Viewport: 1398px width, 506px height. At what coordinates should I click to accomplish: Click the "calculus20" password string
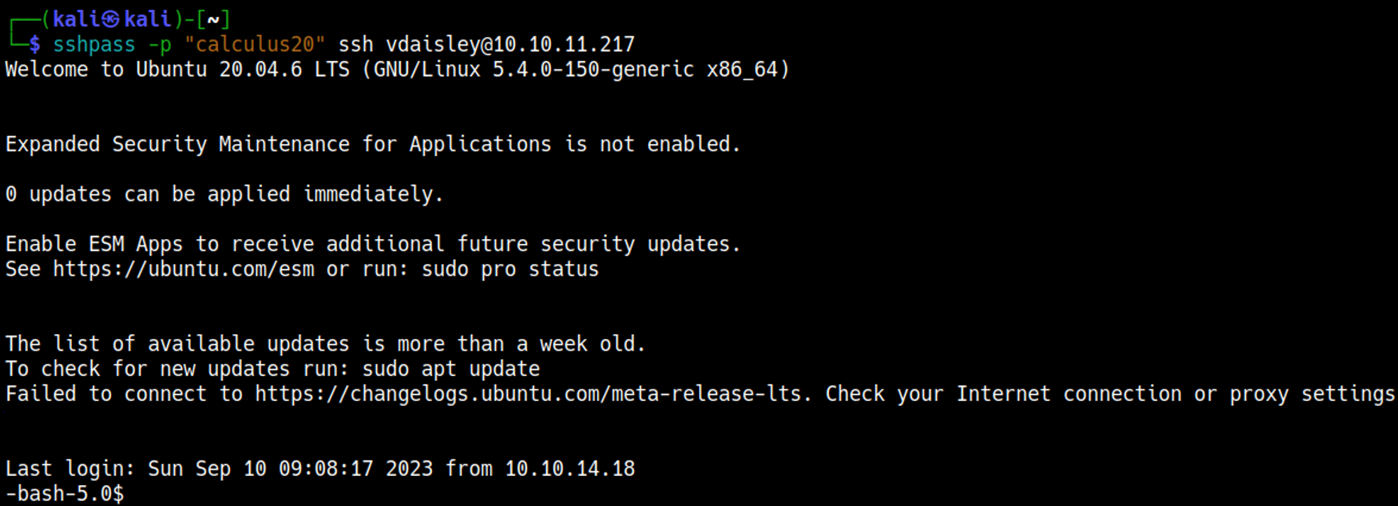[x=254, y=45]
